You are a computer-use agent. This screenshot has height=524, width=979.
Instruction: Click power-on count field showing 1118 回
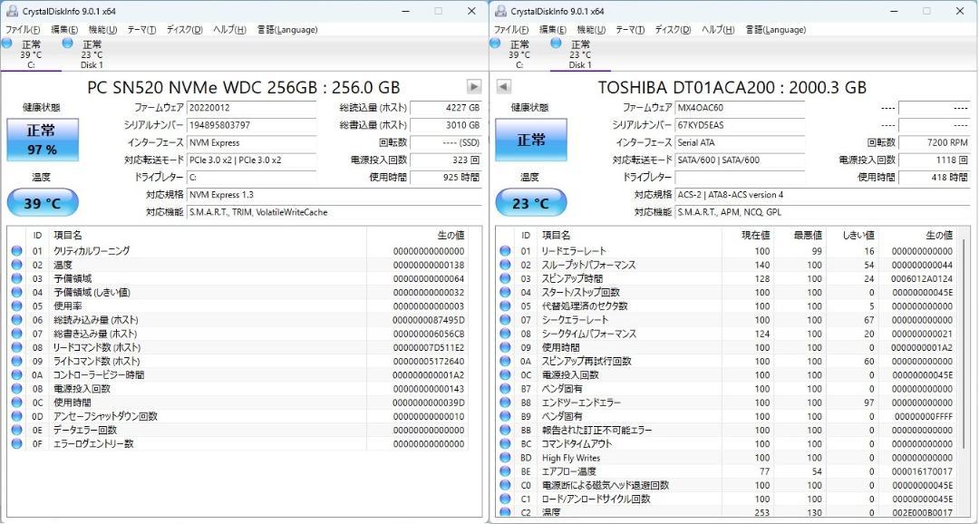coord(935,160)
